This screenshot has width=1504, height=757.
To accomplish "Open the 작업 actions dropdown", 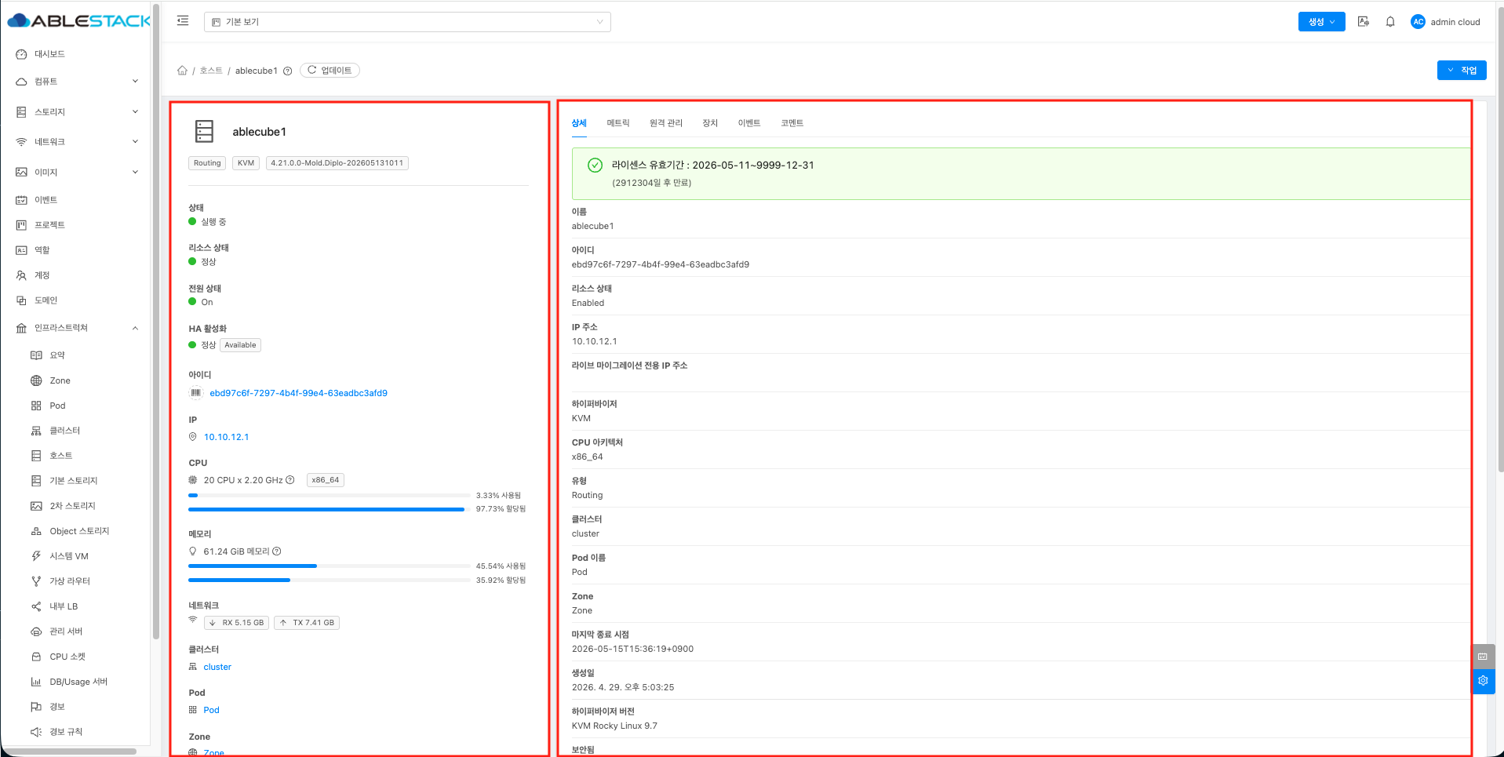I will tap(1462, 71).
